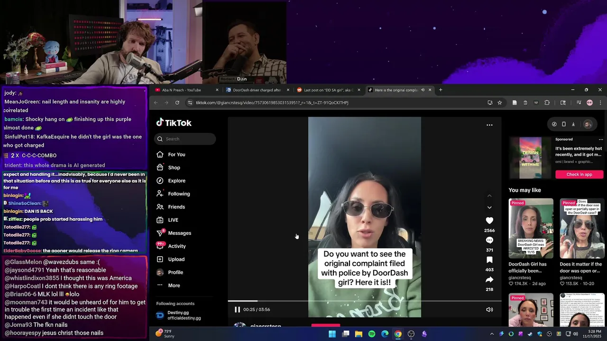
Task: Click TikTok desktop app download icon
Action: click(573, 124)
